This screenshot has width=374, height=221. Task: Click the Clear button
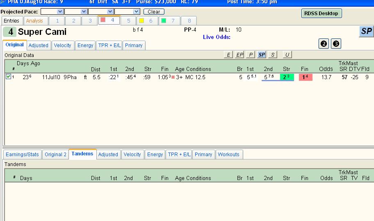tap(154, 11)
